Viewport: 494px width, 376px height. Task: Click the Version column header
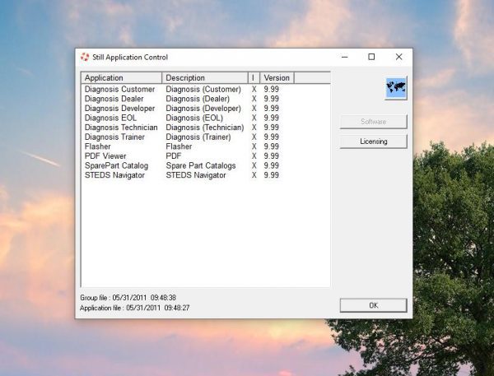(277, 78)
